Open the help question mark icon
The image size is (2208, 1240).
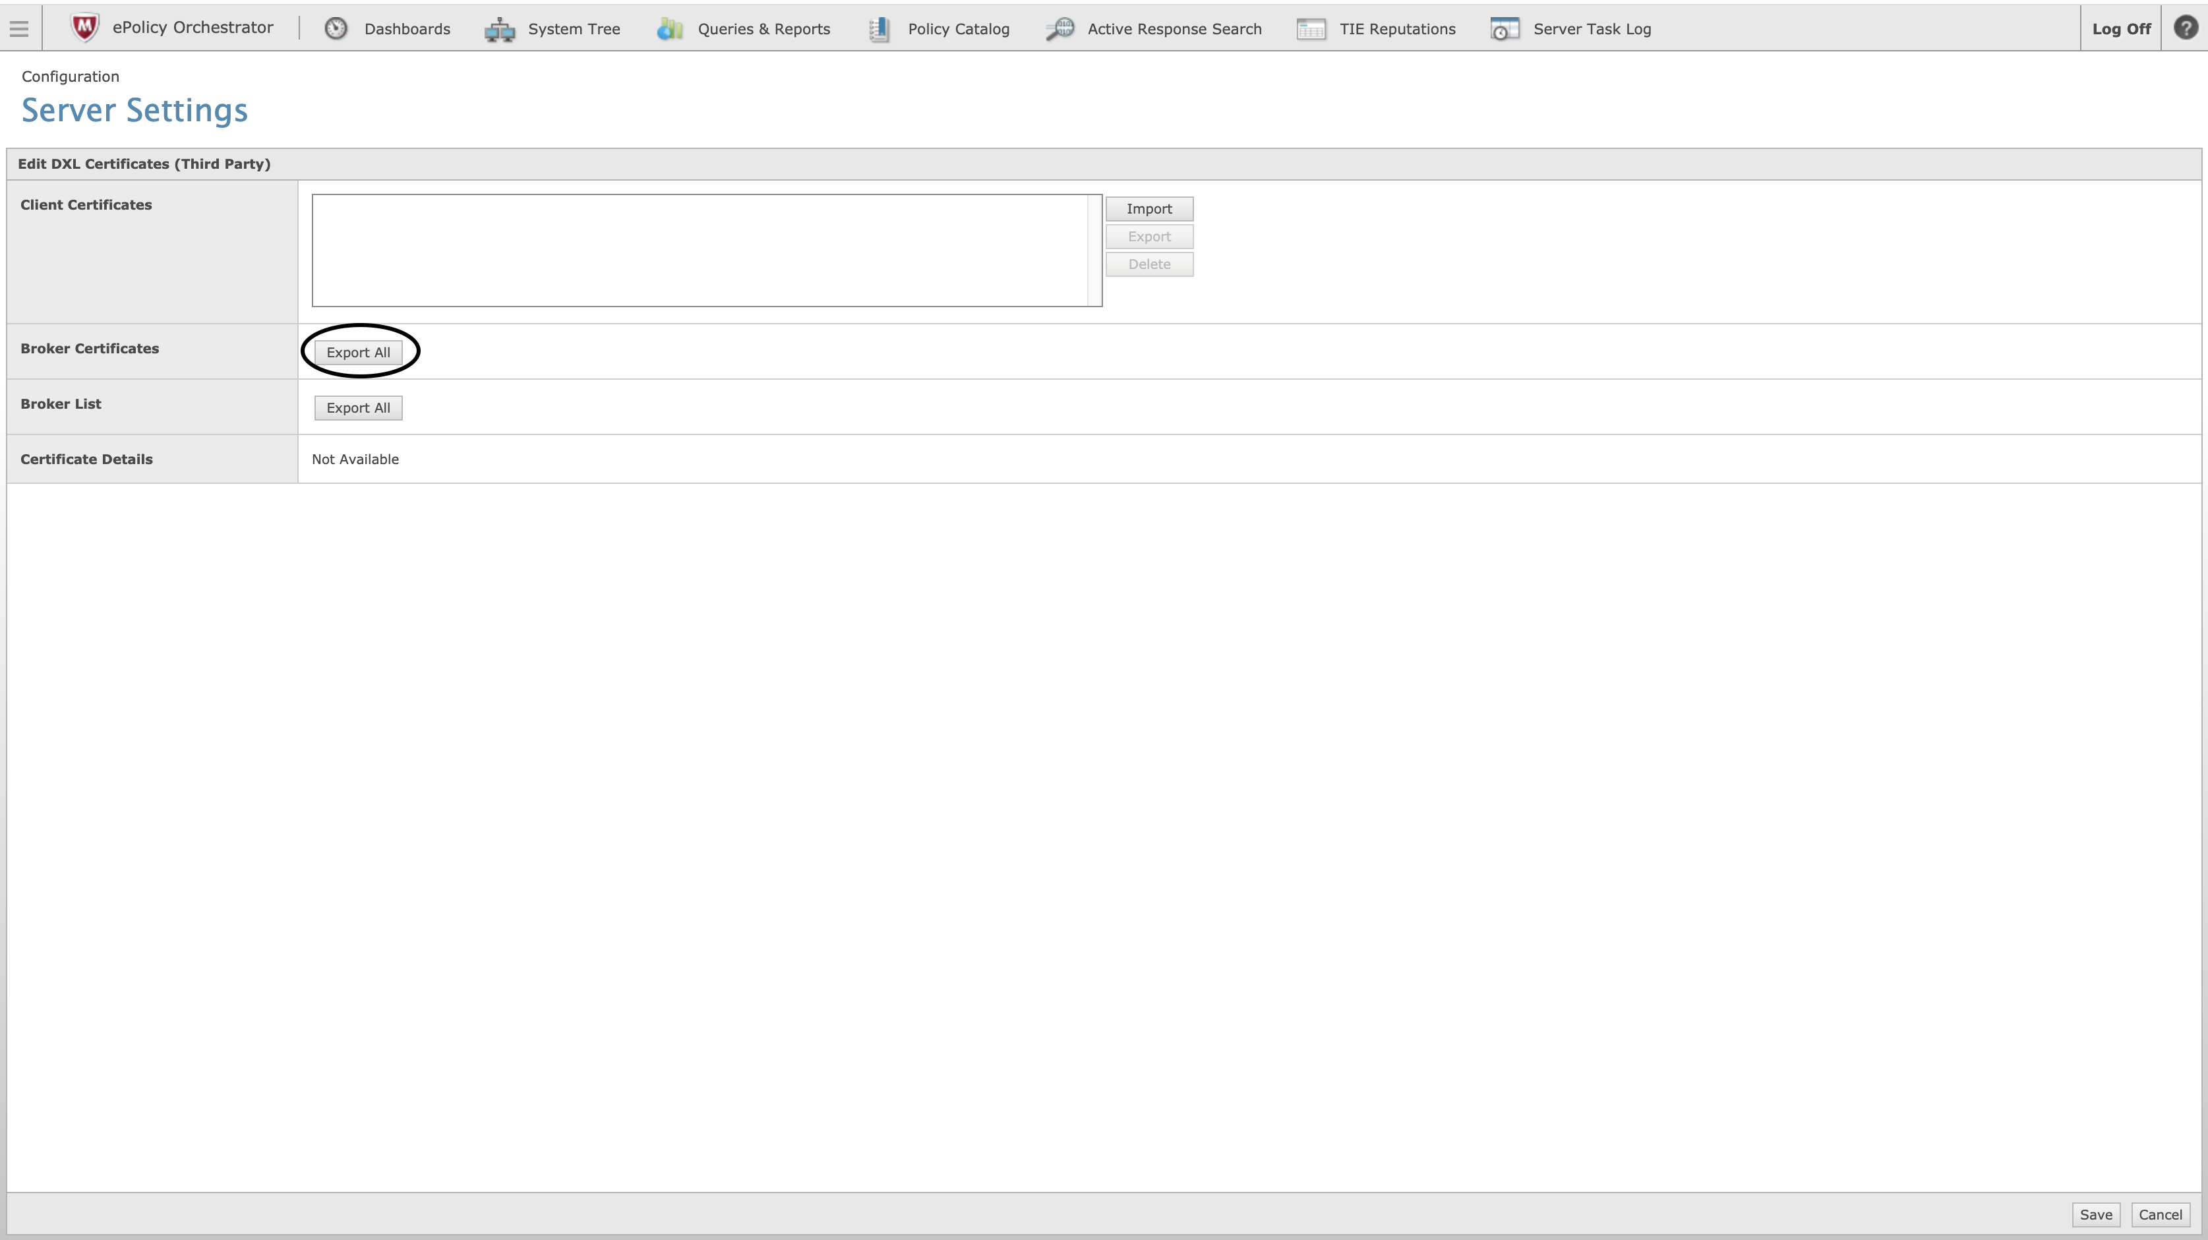click(x=2185, y=28)
